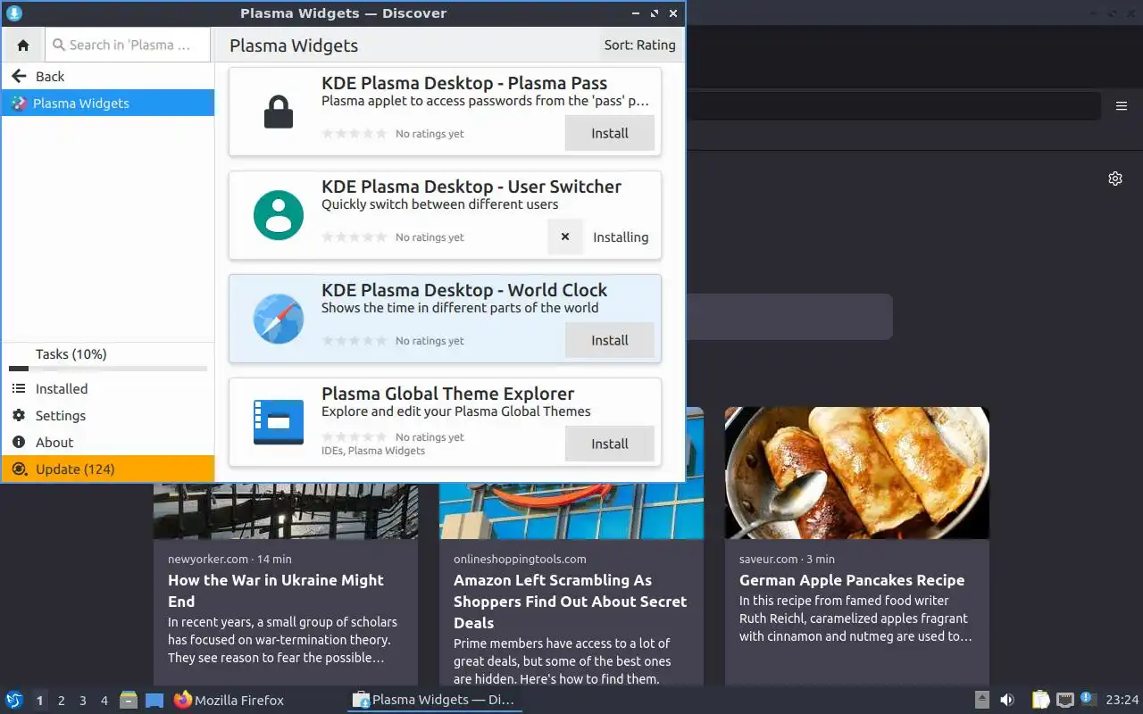
Task: Open Tasks (10%) progress entry
Action: (x=108, y=357)
